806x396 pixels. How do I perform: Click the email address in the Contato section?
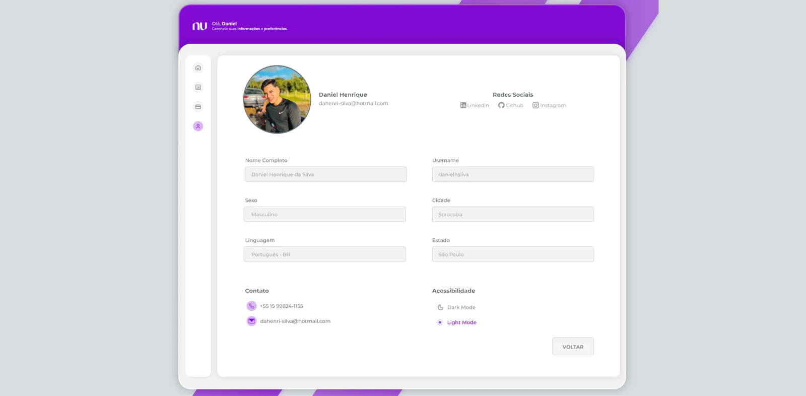pos(295,321)
